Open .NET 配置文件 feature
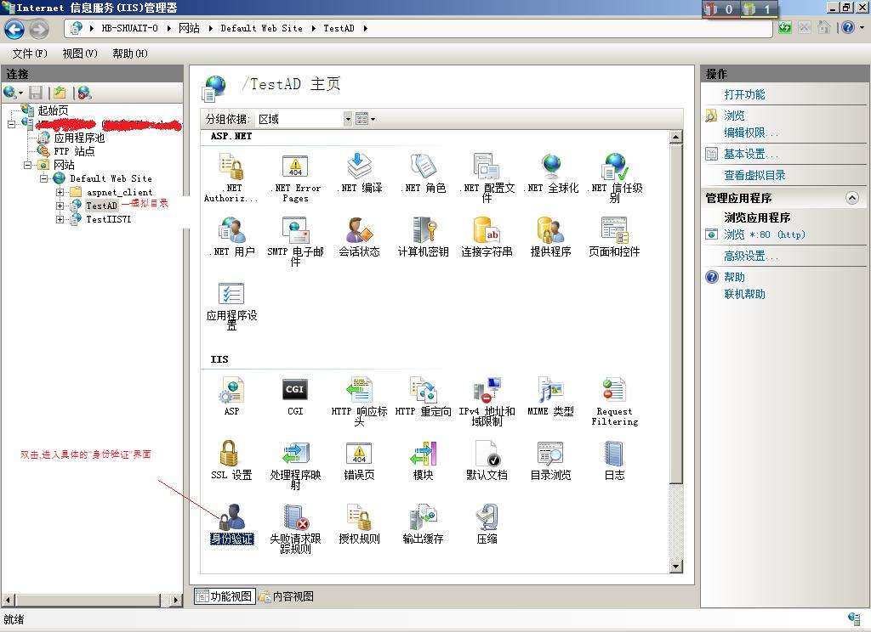This screenshot has height=632, width=871. pyautogui.click(x=487, y=178)
